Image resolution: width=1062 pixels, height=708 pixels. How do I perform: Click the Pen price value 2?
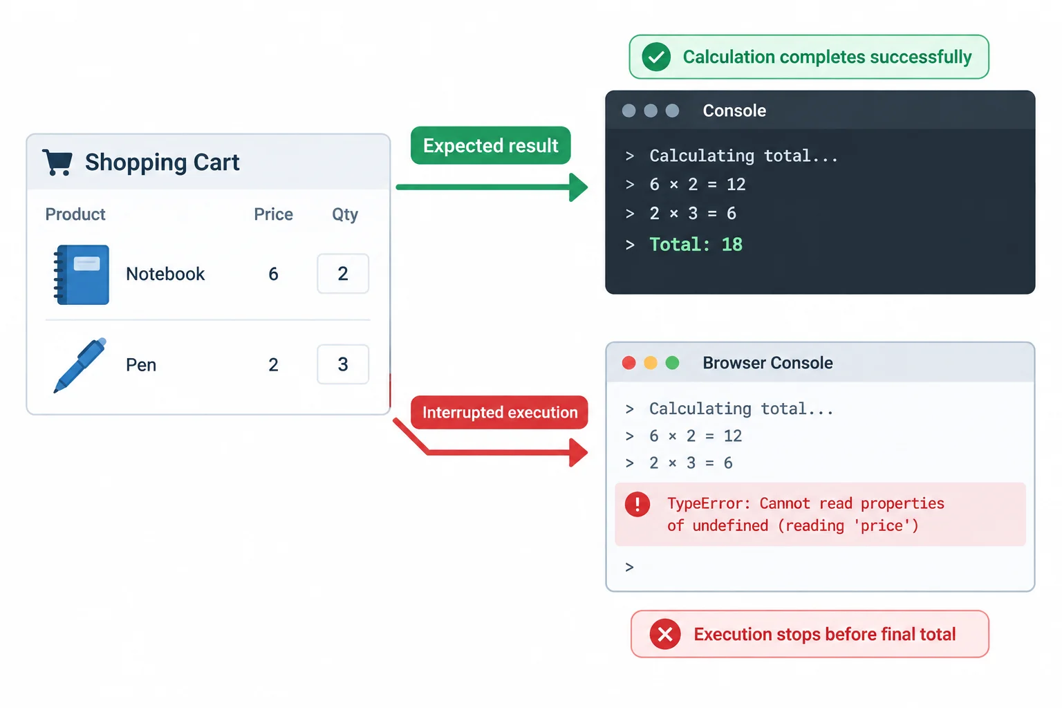(x=274, y=365)
